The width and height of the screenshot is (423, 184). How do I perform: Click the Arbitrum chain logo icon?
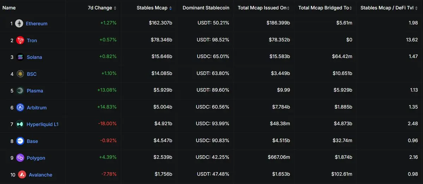tap(20, 108)
